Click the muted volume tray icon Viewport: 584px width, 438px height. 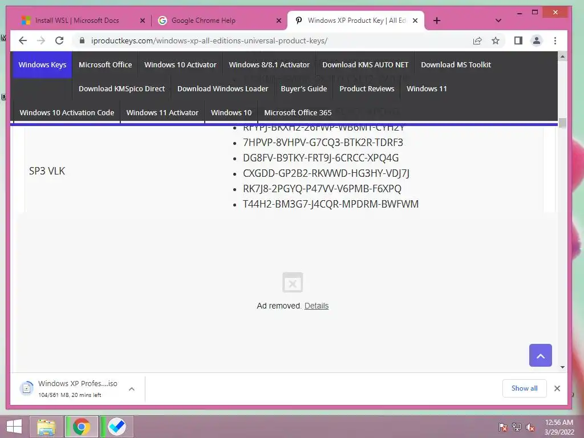[530, 427]
